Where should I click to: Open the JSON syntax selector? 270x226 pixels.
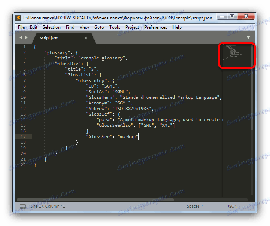233,206
